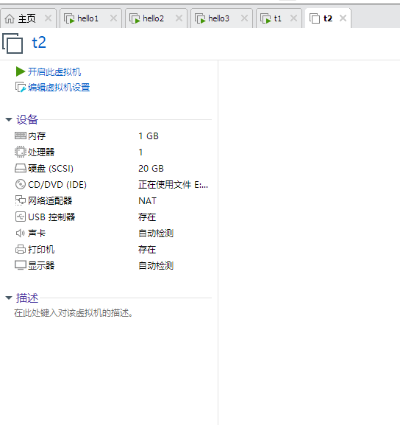Click the 存在 value beside USB 控制器
Image resolution: width=400 pixels, height=425 pixels.
pyautogui.click(x=147, y=217)
